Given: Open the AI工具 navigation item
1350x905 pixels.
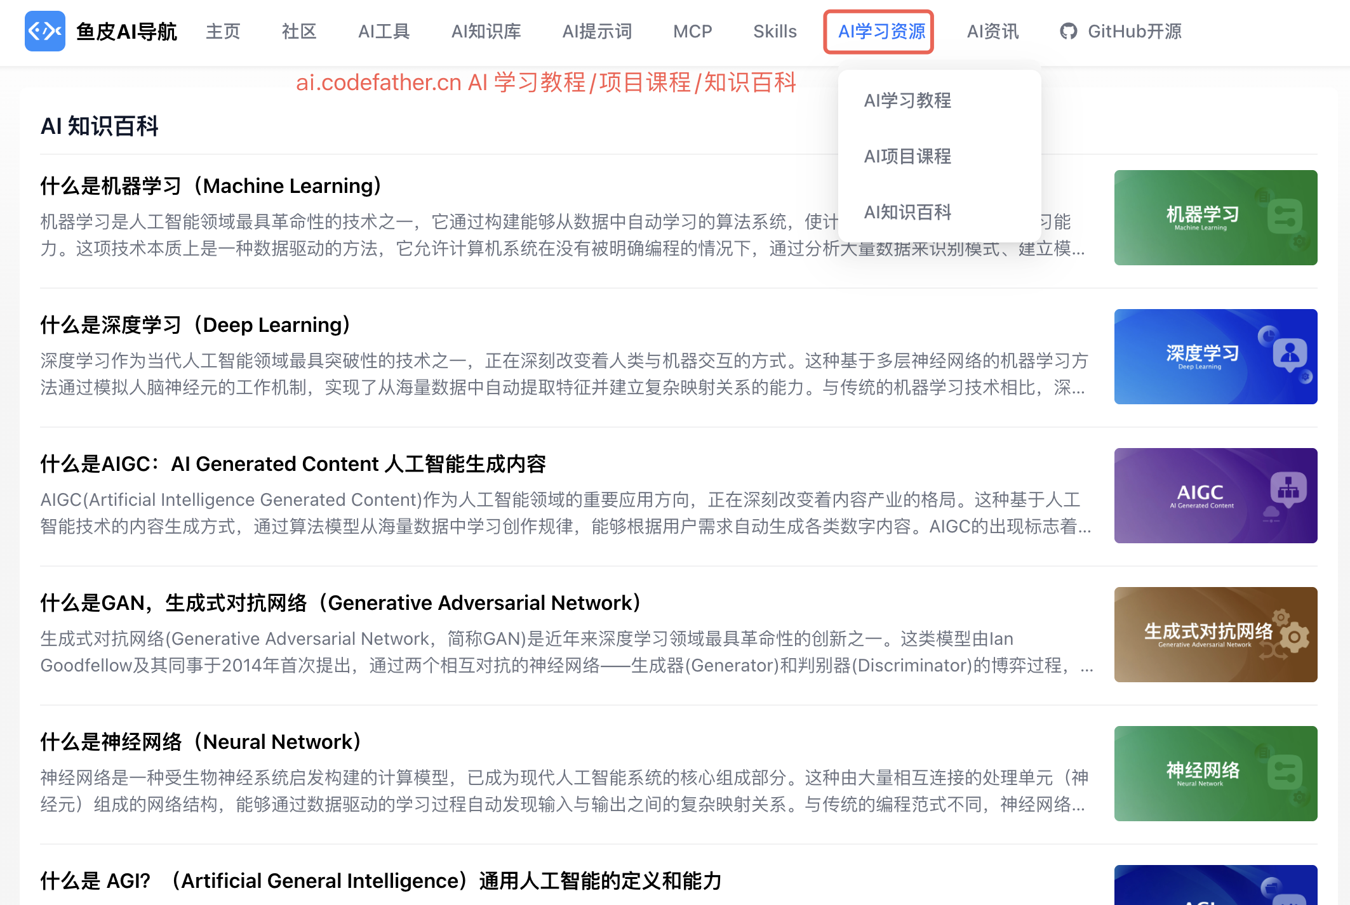Looking at the screenshot, I should coord(384,31).
